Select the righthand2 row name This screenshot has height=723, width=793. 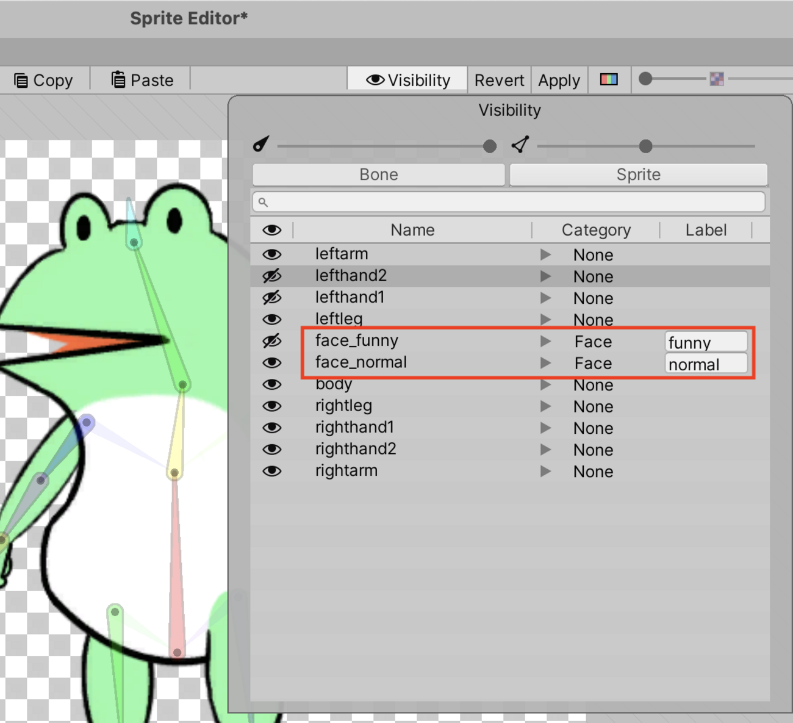tap(356, 449)
